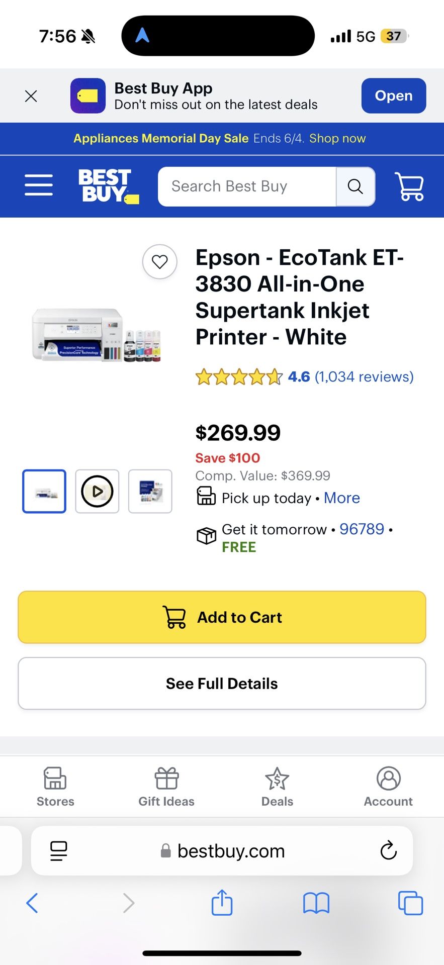This screenshot has width=444, height=965.
Task: Switch to the Deals tab
Action: pos(277,787)
